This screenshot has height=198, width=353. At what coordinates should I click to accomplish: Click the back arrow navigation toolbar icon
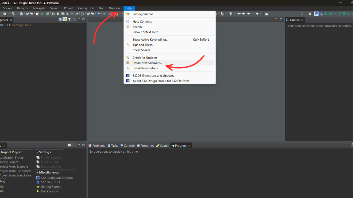pyautogui.click(x=249, y=14)
